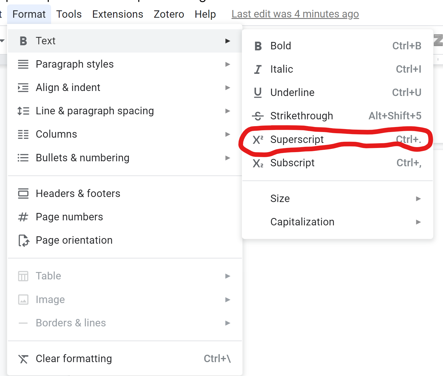Screen dimensions: 443x376
Task: Click the Subscript X₂ icon
Action: (258, 163)
